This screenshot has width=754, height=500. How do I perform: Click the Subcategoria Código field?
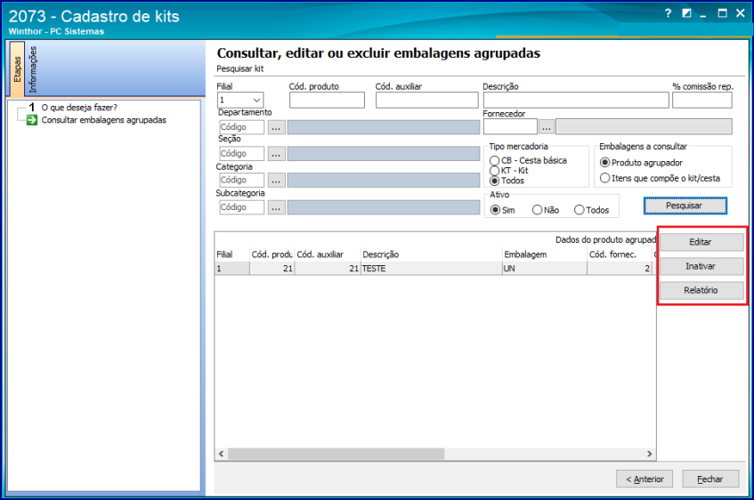[241, 207]
